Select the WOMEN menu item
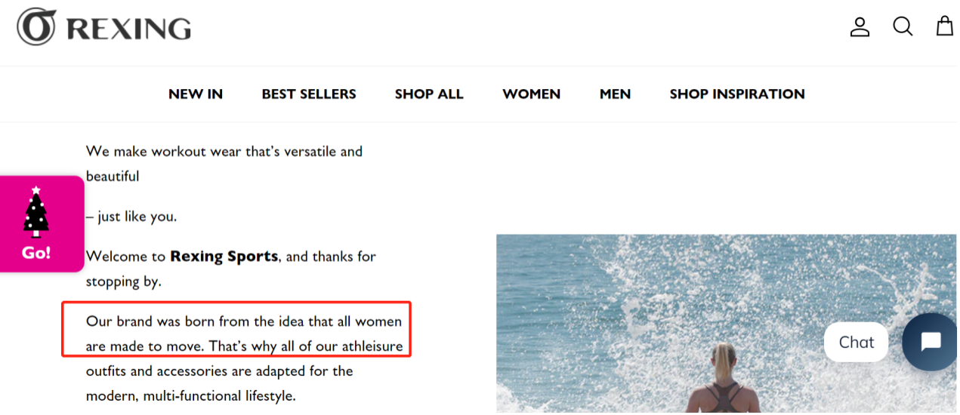 click(531, 94)
